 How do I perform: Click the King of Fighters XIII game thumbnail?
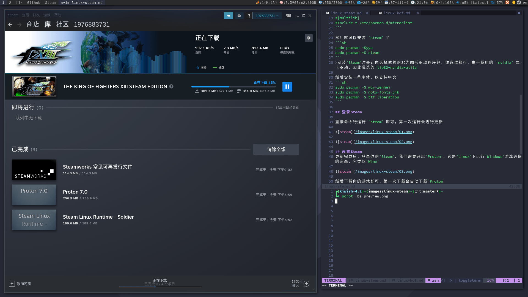pyautogui.click(x=34, y=87)
